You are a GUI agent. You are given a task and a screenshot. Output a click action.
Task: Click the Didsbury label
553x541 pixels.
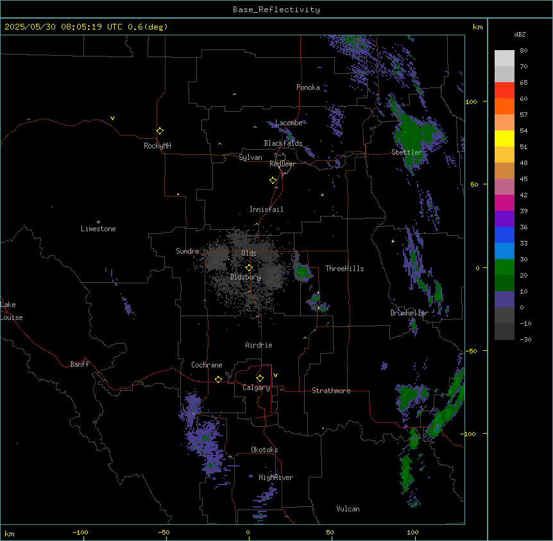coord(246,277)
